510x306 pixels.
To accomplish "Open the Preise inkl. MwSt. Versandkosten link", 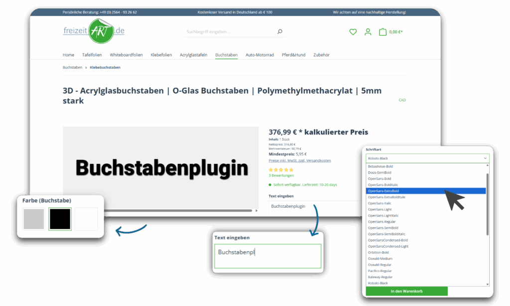I will pos(299,160).
